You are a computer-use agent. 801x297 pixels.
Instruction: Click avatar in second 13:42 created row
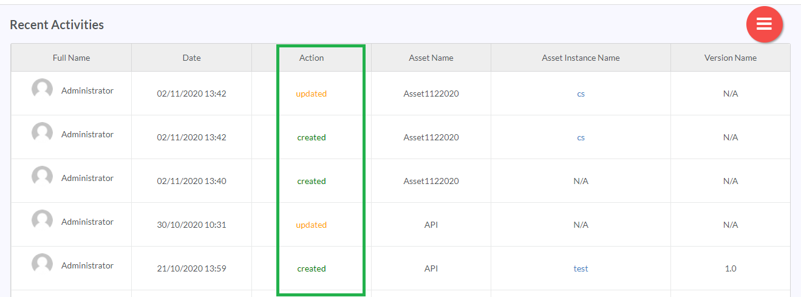(43, 133)
